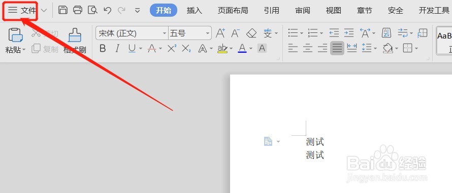Click the borders grid icon
Viewport: 452px width, 193px height.
pos(408,48)
